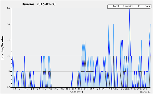Click the IP legend label

(x=139, y=6)
